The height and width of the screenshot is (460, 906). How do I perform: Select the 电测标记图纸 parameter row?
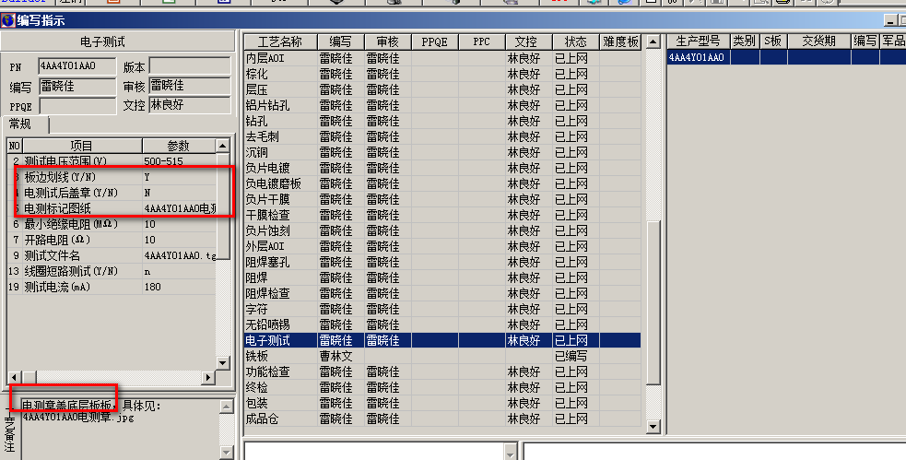point(112,208)
